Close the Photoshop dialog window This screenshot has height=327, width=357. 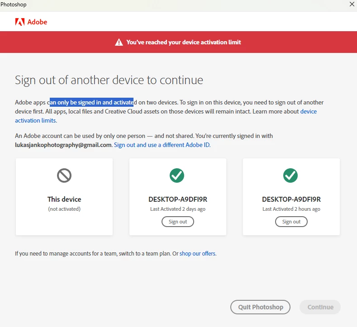[352, 4]
